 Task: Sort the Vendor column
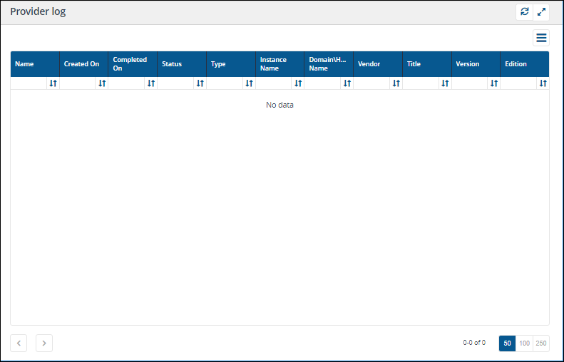click(396, 83)
